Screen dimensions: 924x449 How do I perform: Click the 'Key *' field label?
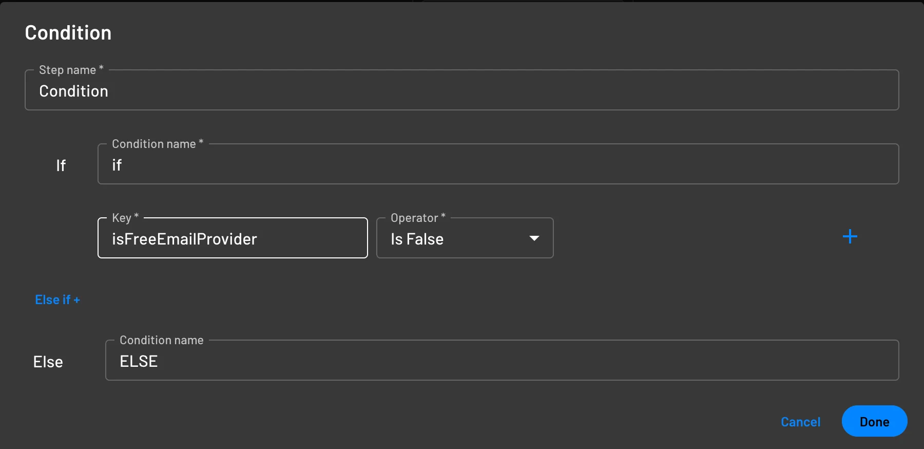click(125, 218)
